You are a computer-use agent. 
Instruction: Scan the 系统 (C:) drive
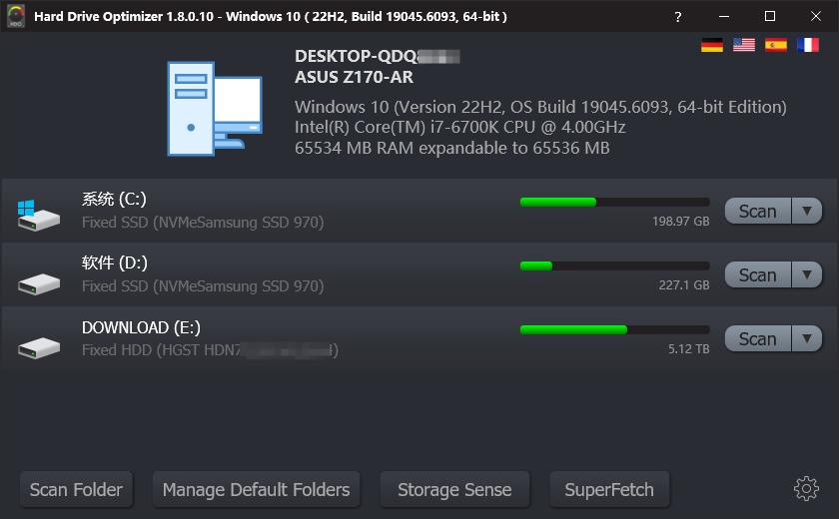click(x=758, y=212)
